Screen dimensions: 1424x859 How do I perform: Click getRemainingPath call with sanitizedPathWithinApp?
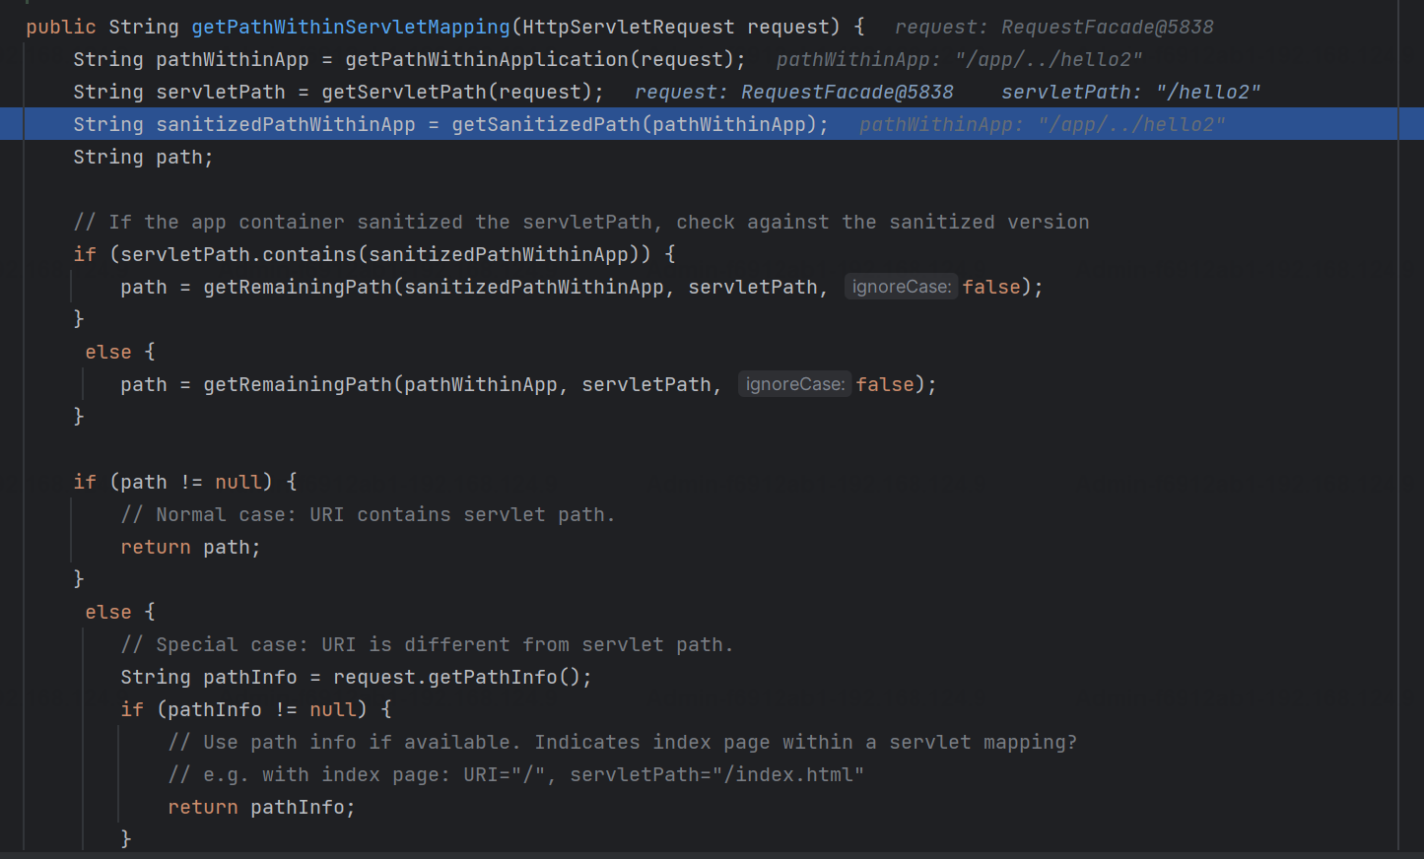click(617, 287)
